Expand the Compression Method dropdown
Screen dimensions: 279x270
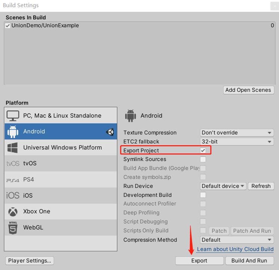tap(237, 240)
